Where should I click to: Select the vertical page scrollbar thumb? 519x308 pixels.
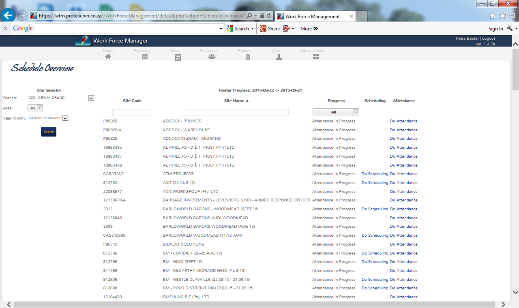(x=515, y=69)
